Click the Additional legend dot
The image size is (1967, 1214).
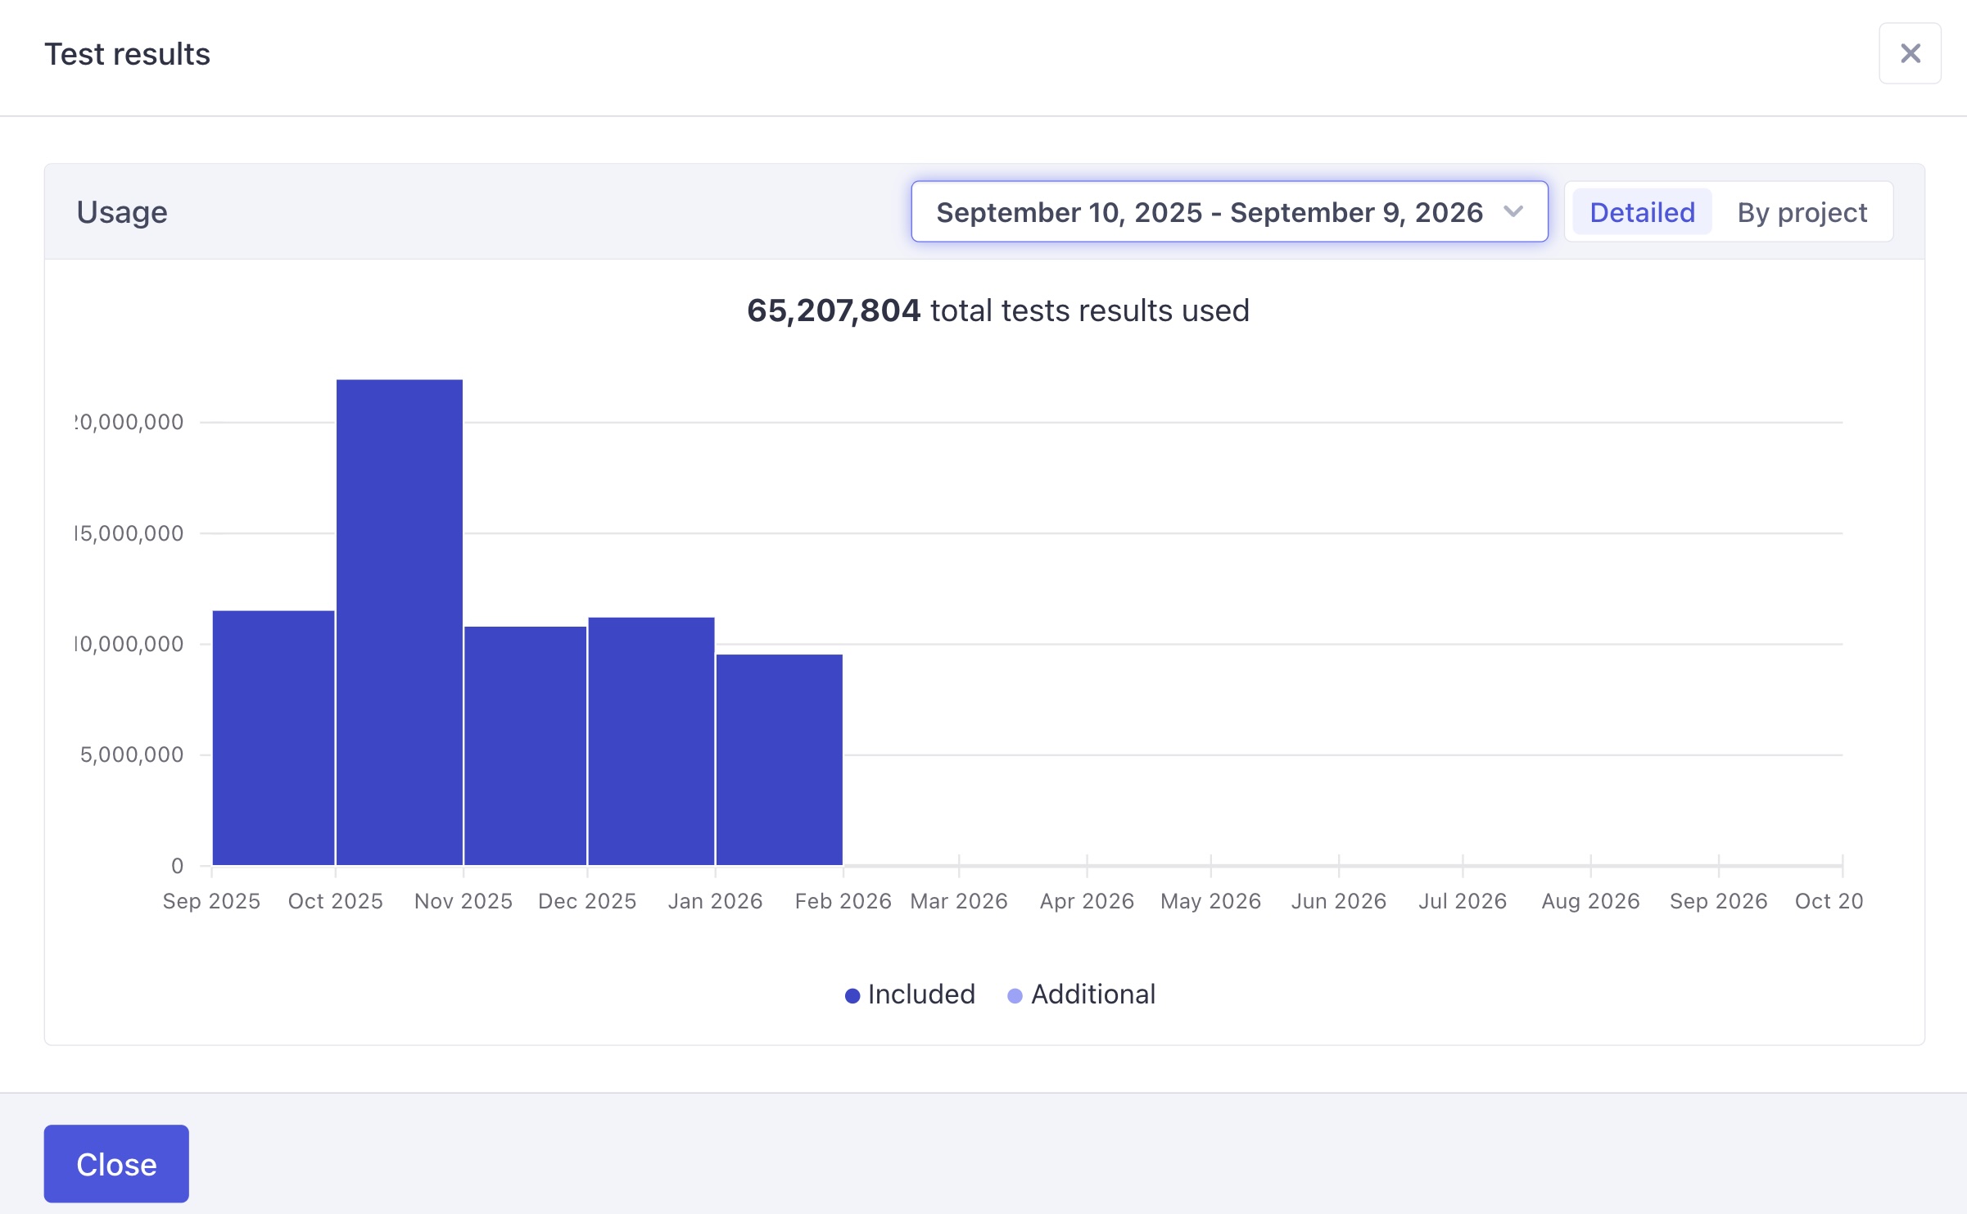(x=1015, y=994)
